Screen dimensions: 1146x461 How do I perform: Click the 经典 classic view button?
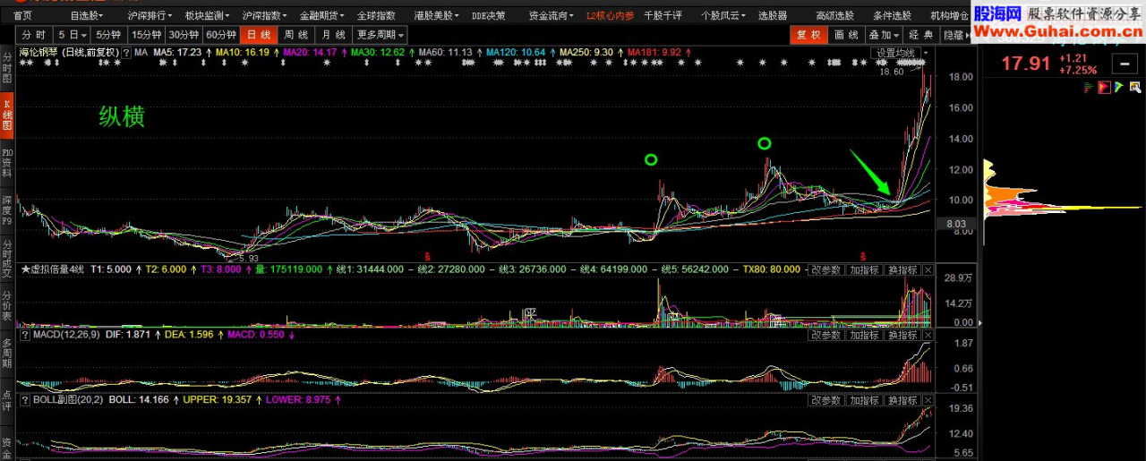921,35
